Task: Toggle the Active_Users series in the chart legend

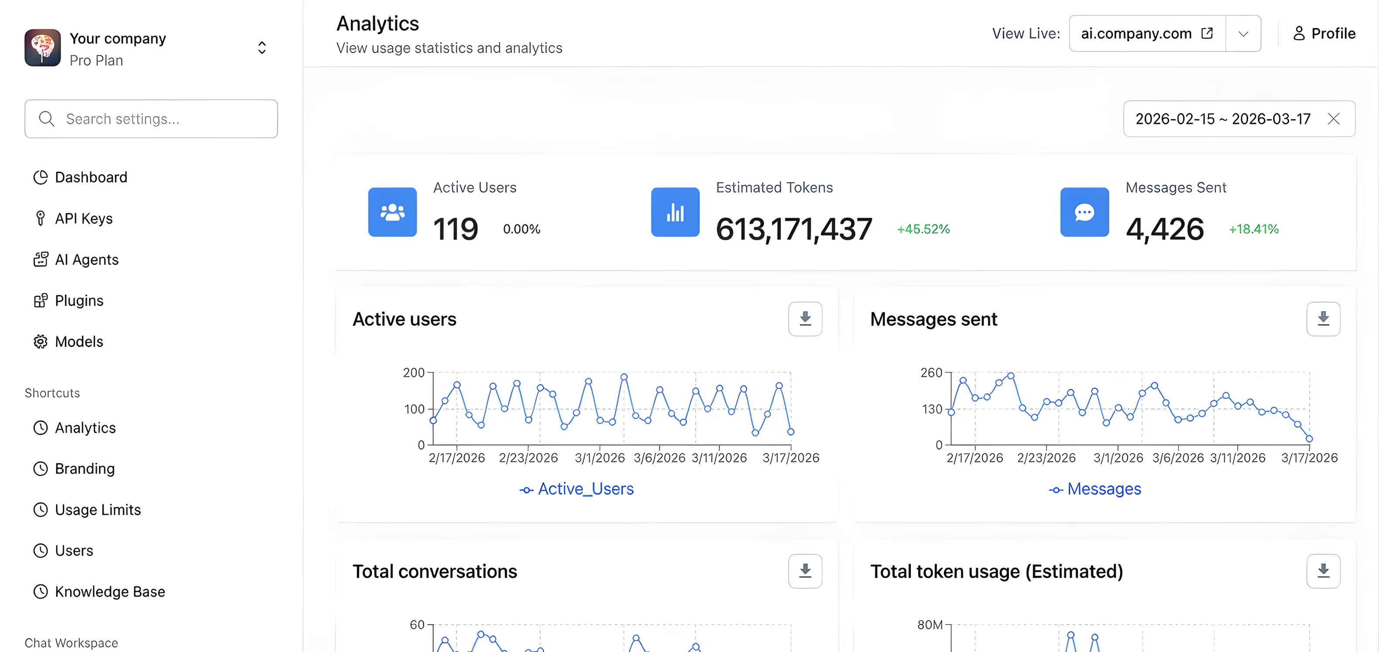Action: tap(576, 489)
